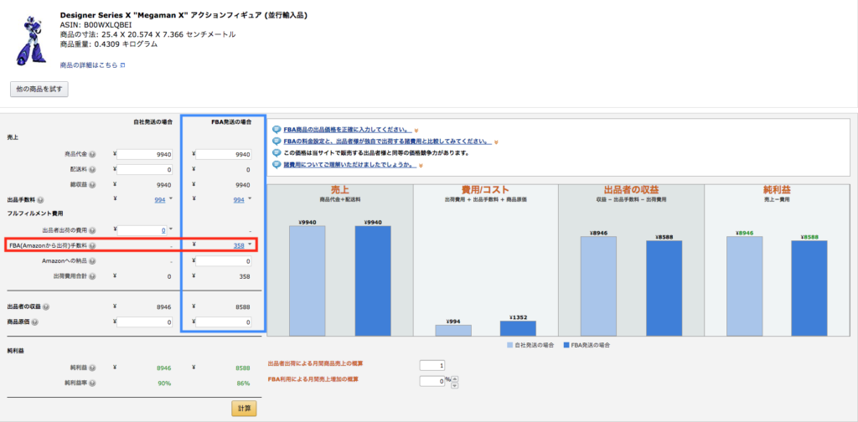
Task: Click speech bubble icon next to FBAの料金設定 tip
Action: pyautogui.click(x=277, y=142)
